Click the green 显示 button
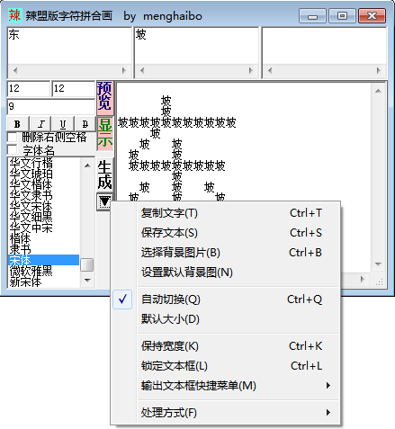The height and width of the screenshot is (429, 395). [104, 133]
